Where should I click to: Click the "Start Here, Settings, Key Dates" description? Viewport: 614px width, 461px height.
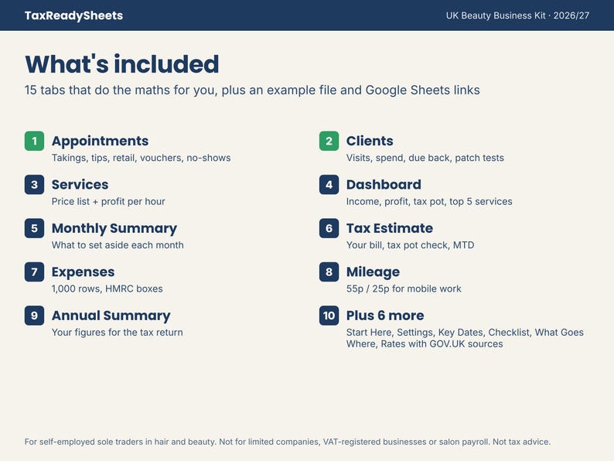465,338
